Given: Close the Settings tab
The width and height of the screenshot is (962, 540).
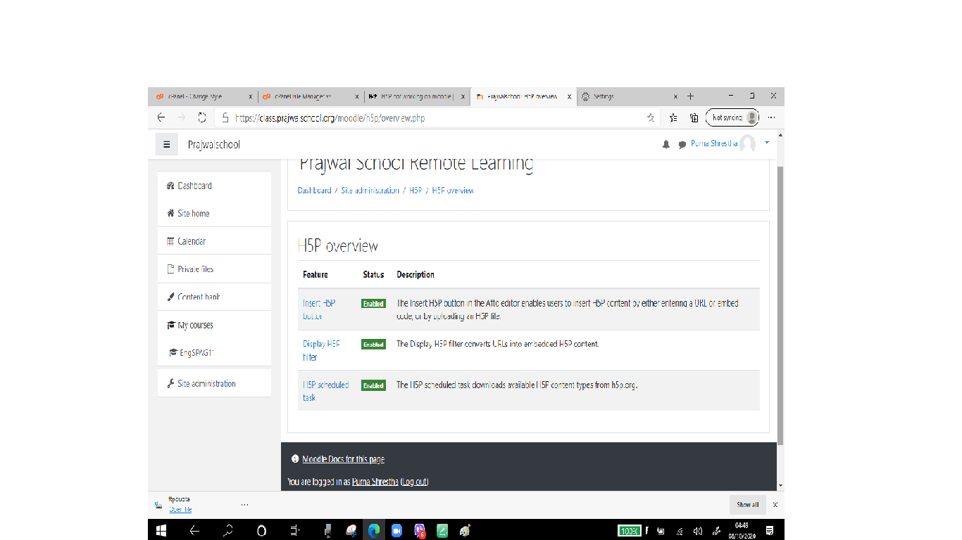Looking at the screenshot, I should (675, 97).
